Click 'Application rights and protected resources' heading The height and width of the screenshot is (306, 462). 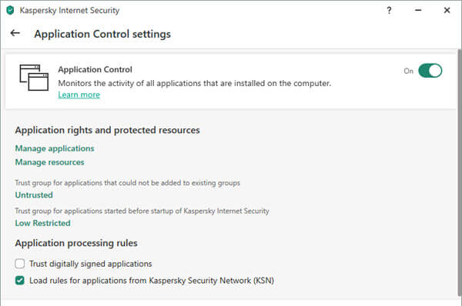(107, 130)
